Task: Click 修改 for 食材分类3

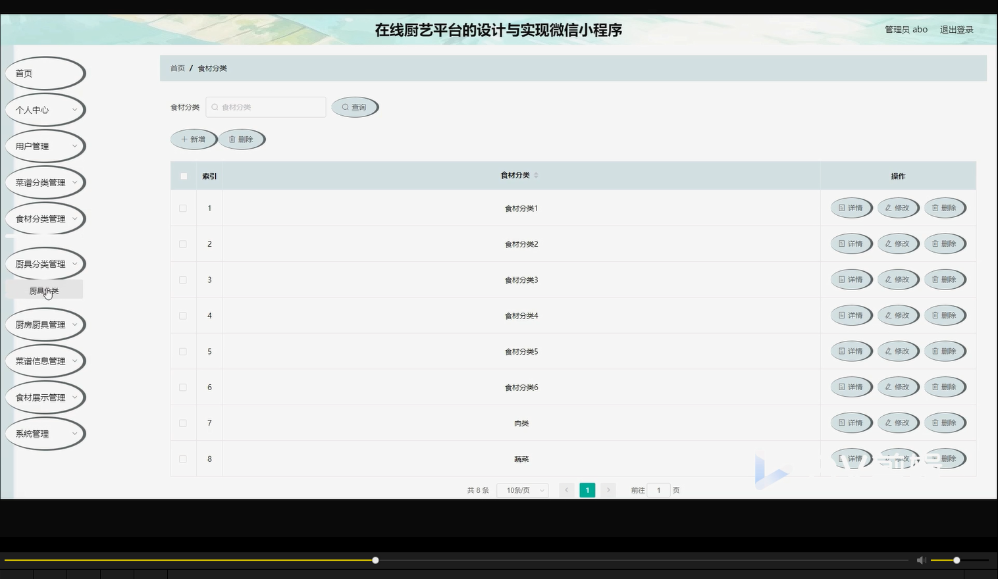Action: [898, 280]
